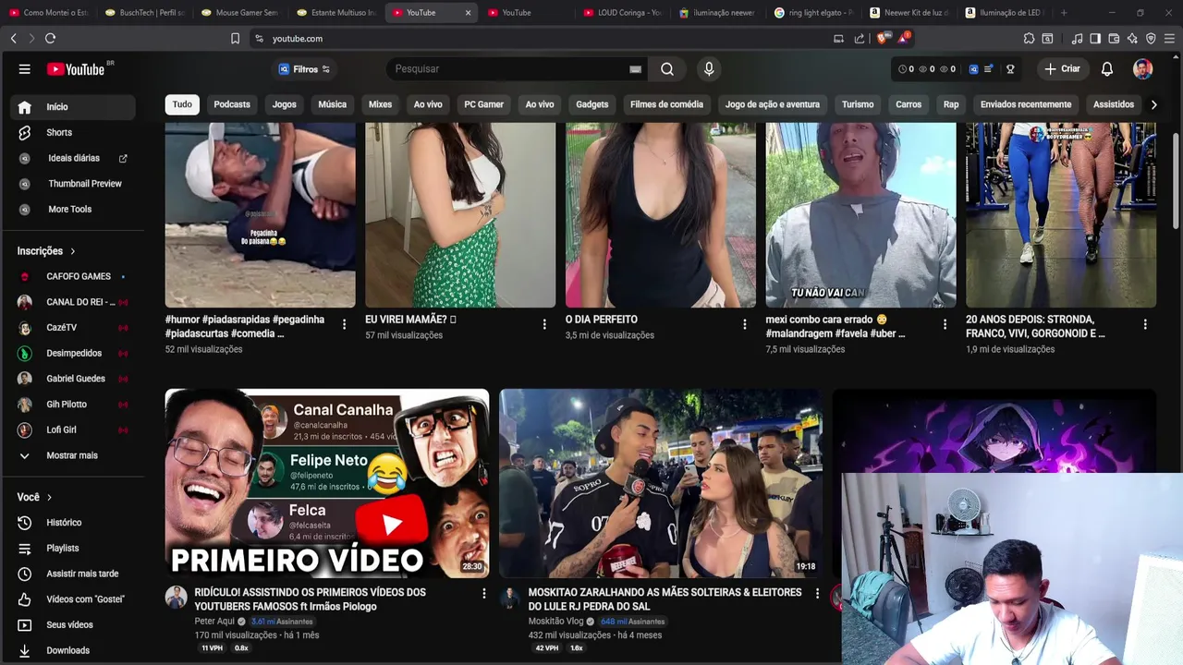Expand the Inscrições section chevron

(73, 251)
